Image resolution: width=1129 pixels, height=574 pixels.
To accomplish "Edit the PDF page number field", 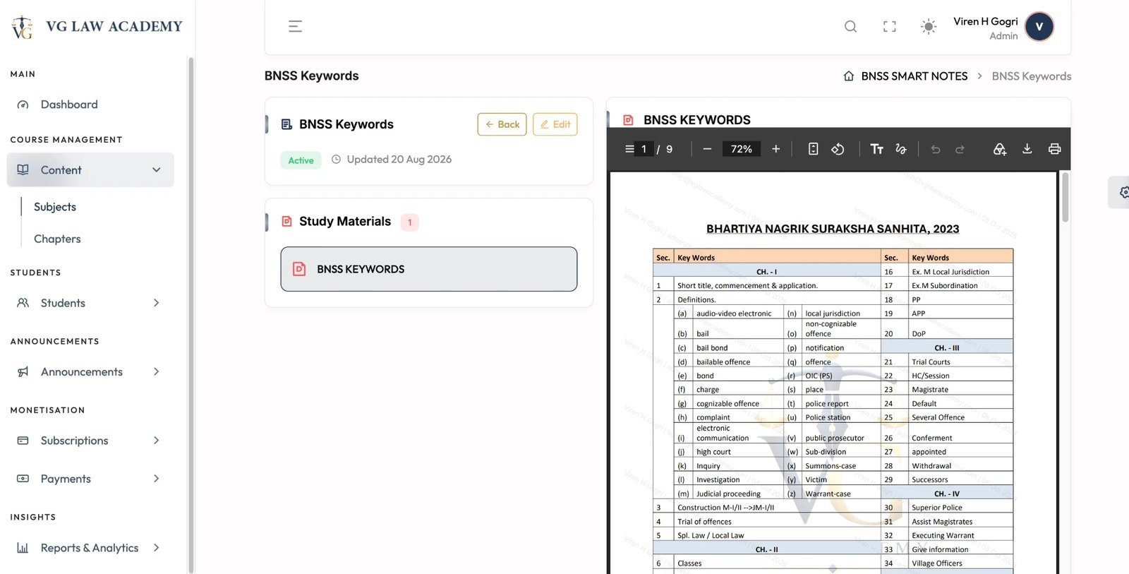I will pos(644,149).
